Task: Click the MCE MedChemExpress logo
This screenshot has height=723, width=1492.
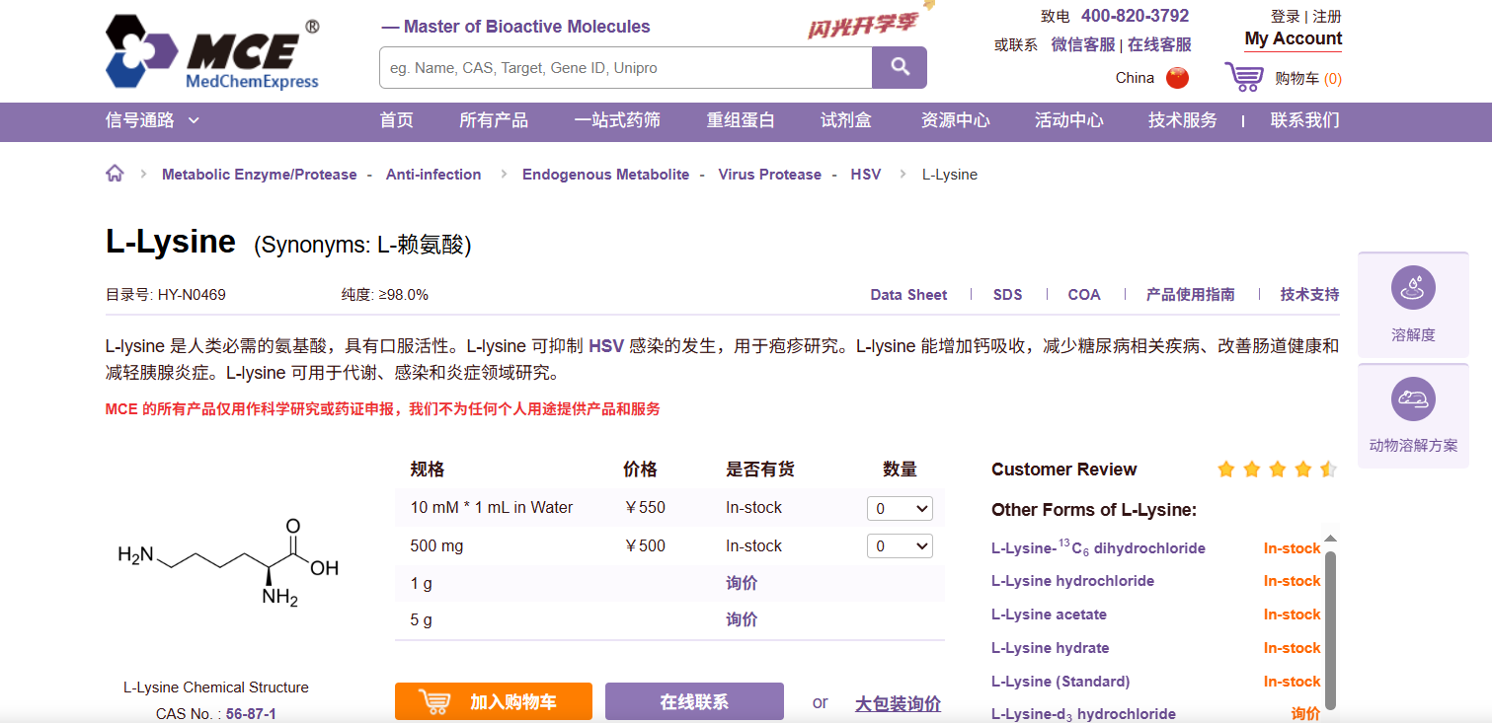Action: tap(212, 53)
